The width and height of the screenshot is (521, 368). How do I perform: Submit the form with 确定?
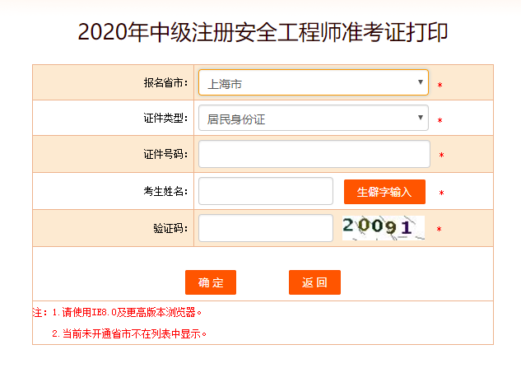(211, 282)
